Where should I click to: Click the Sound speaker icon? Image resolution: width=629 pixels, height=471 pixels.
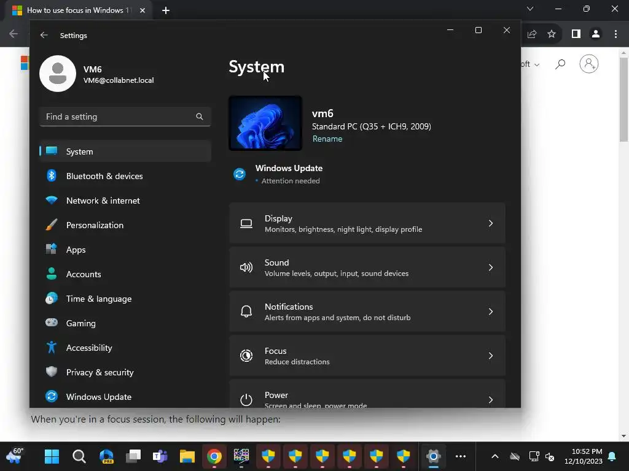click(246, 267)
